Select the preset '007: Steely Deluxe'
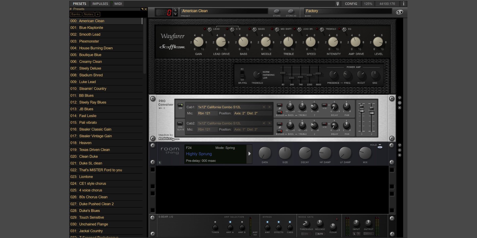The width and height of the screenshot is (477, 238). click(90, 68)
